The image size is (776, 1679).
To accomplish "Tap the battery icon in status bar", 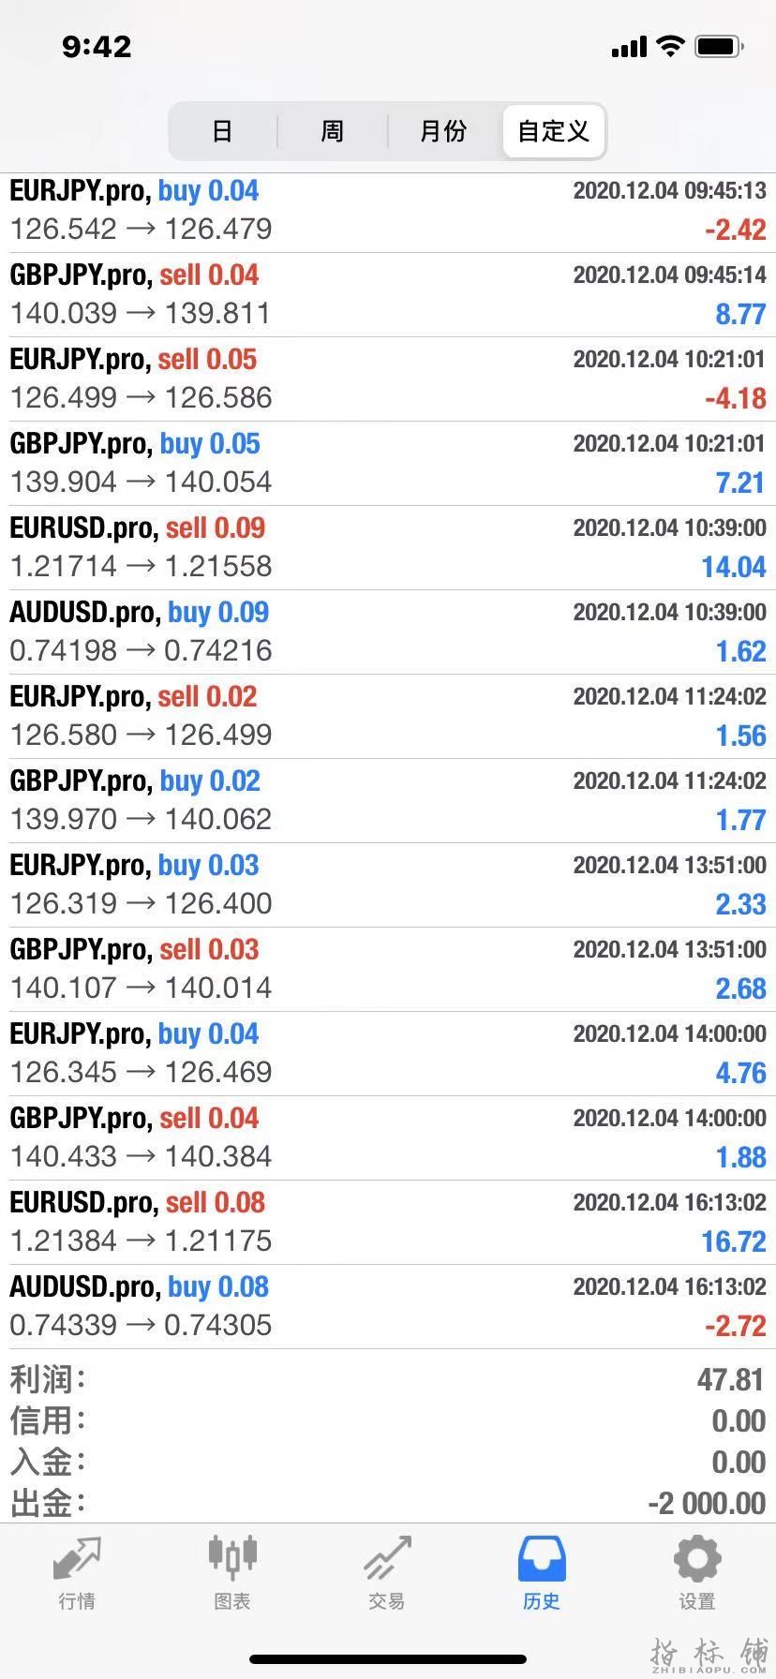I will (720, 46).
